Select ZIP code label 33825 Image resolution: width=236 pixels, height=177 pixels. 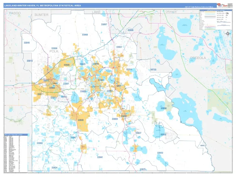(x=143, y=169)
